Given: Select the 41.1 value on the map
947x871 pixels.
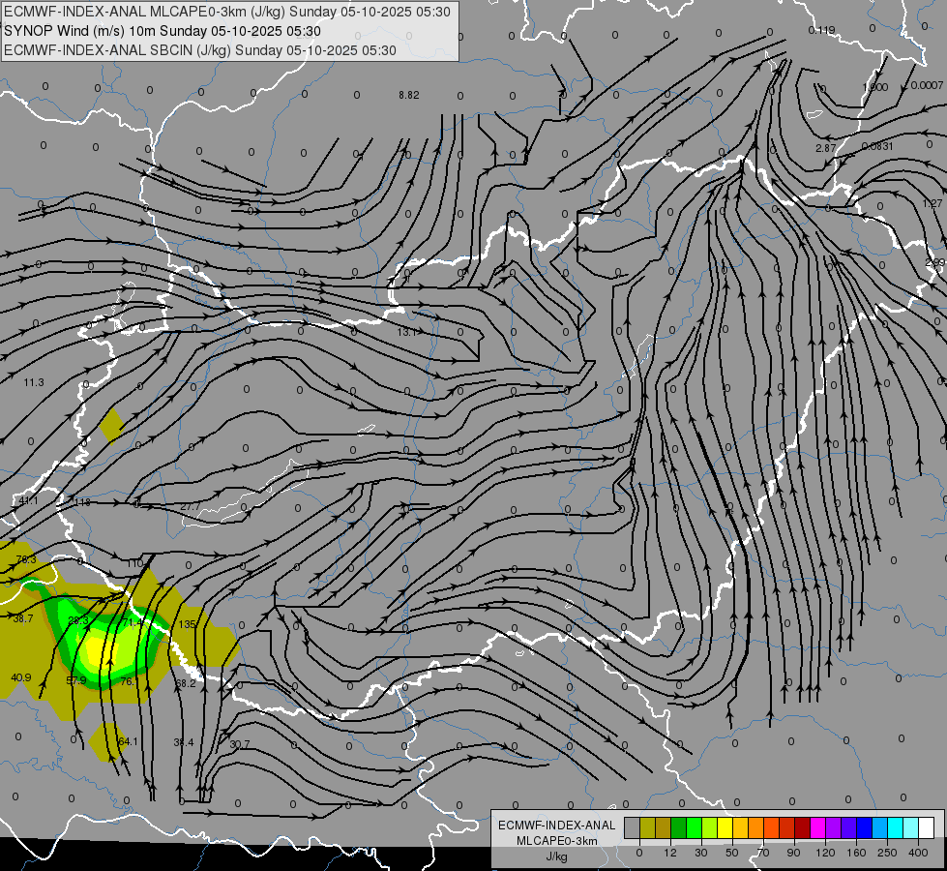Looking at the screenshot, I should pos(28,501).
